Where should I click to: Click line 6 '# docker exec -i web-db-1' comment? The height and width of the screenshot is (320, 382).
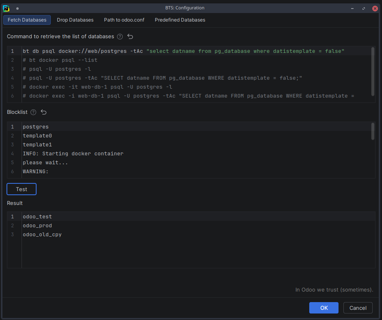click(x=189, y=96)
